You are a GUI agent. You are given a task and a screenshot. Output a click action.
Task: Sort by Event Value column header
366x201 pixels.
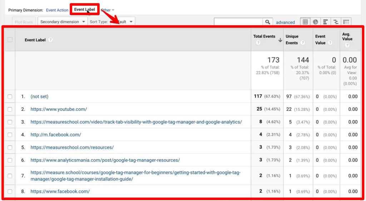point(320,40)
